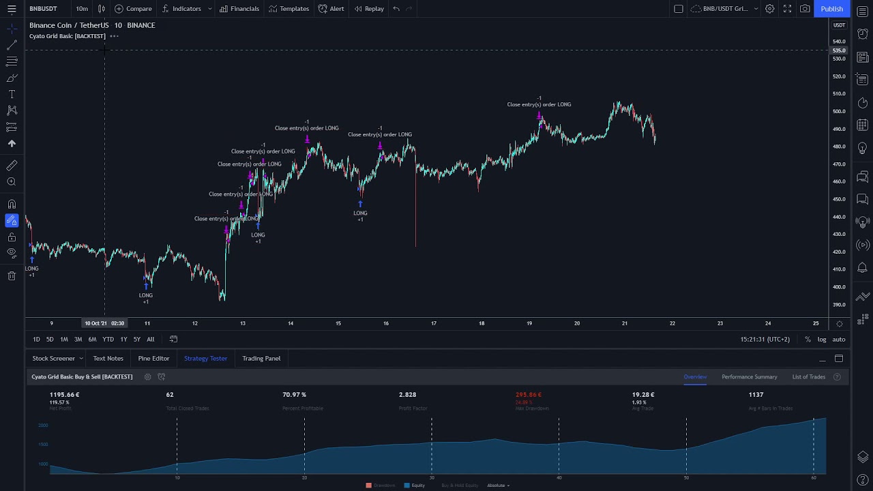The image size is (873, 491).
Task: Select the text annotation tool
Action: pos(12,94)
